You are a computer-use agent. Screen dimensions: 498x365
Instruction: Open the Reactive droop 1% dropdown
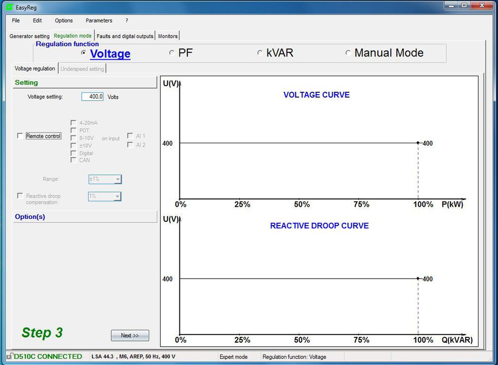tap(105, 197)
